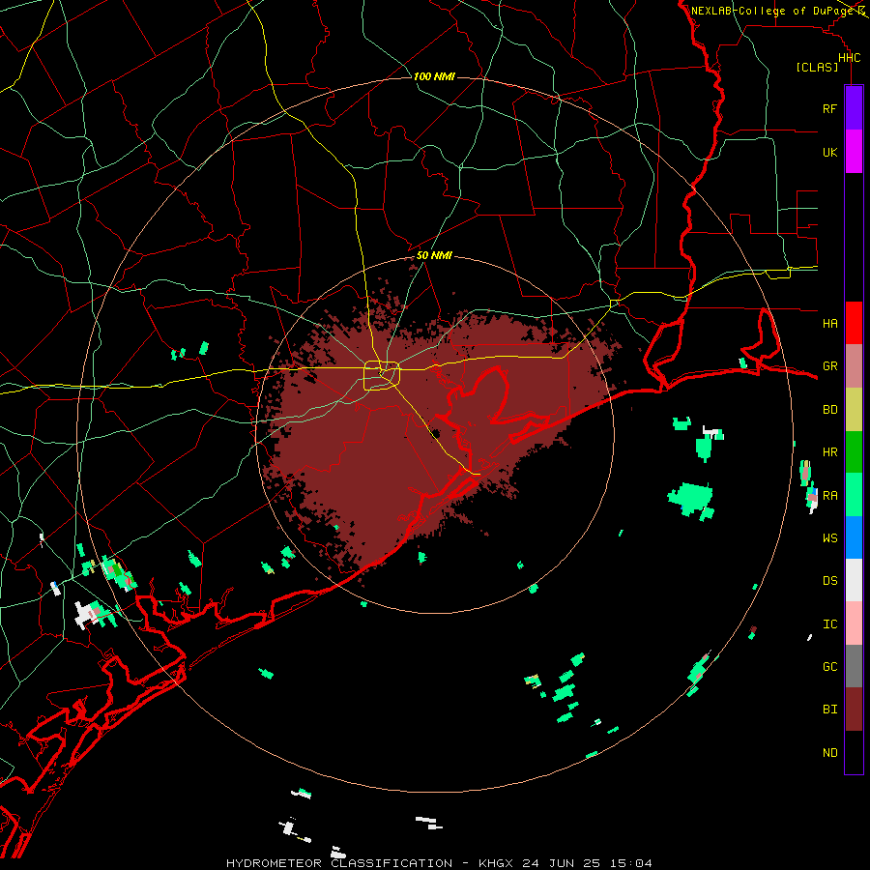870x870 pixels.
Task: Click the "HR" legend label
Action: click(829, 452)
